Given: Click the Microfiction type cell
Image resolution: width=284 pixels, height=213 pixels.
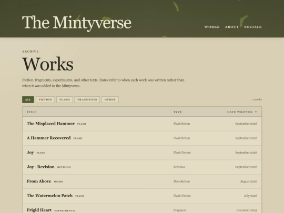Looking at the screenshot, I should click(181, 181).
